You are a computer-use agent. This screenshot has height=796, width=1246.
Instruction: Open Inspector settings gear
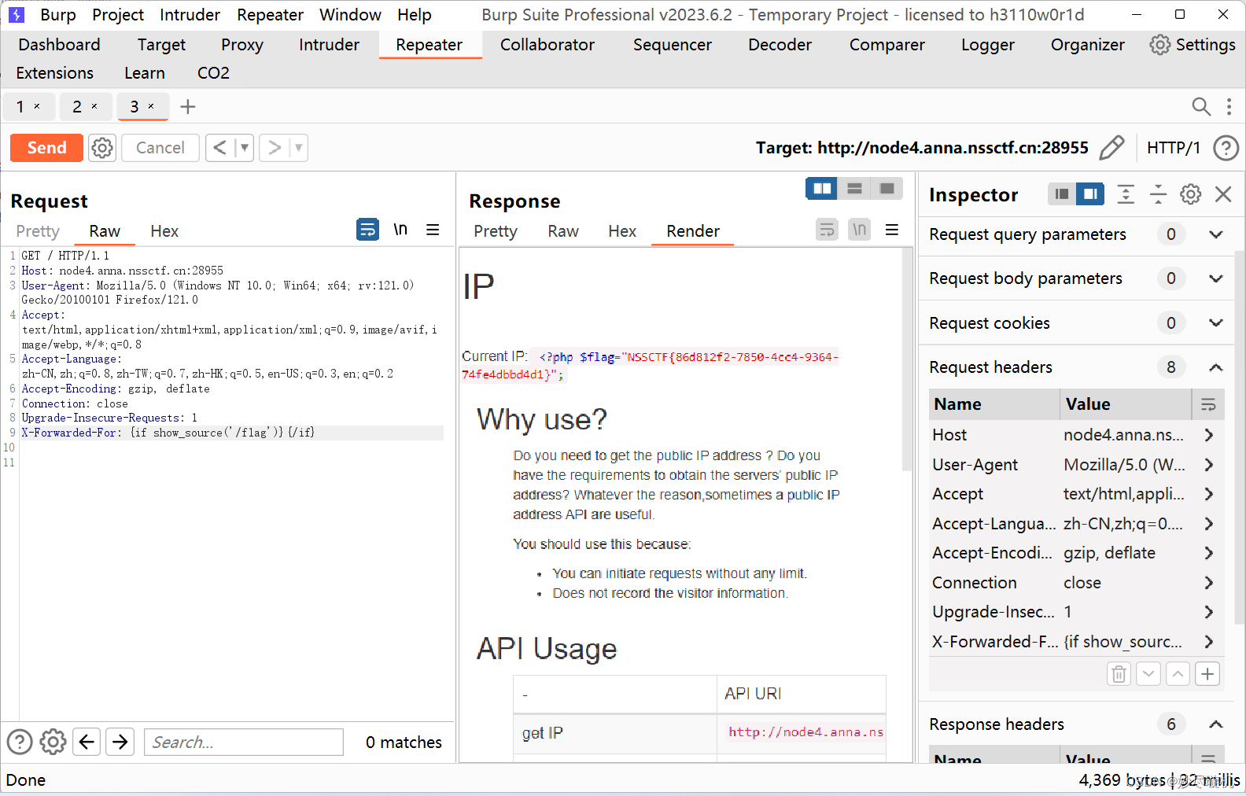click(1190, 194)
